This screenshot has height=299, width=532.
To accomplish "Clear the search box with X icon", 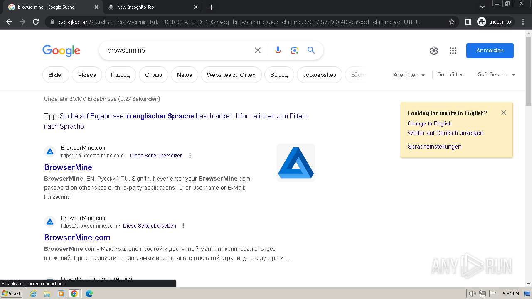I will [x=258, y=50].
